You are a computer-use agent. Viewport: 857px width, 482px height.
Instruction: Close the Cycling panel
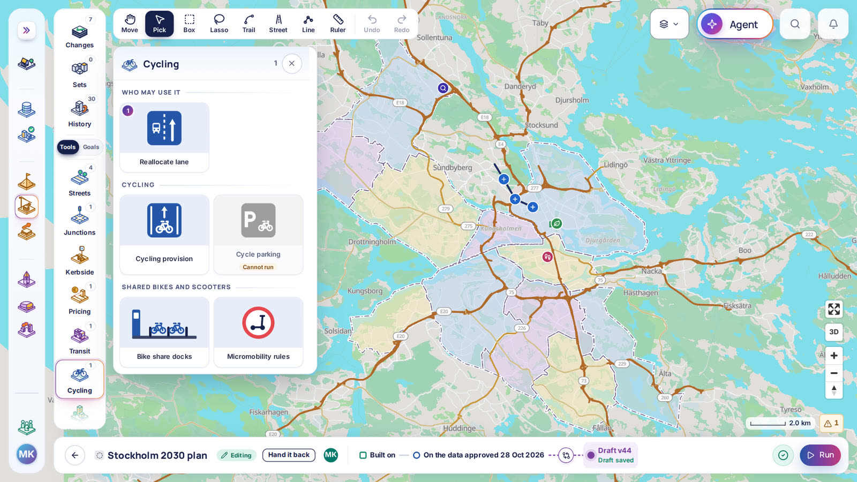pos(292,63)
